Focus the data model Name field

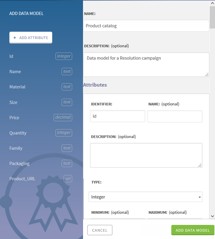click(x=146, y=26)
